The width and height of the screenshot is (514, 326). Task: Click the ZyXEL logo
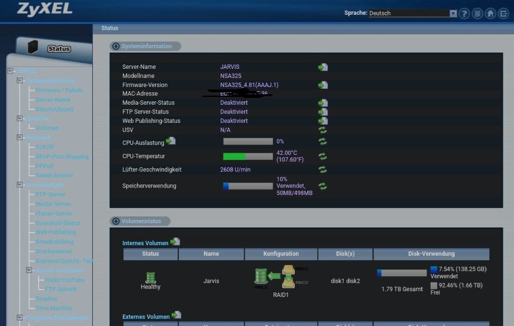point(45,9)
